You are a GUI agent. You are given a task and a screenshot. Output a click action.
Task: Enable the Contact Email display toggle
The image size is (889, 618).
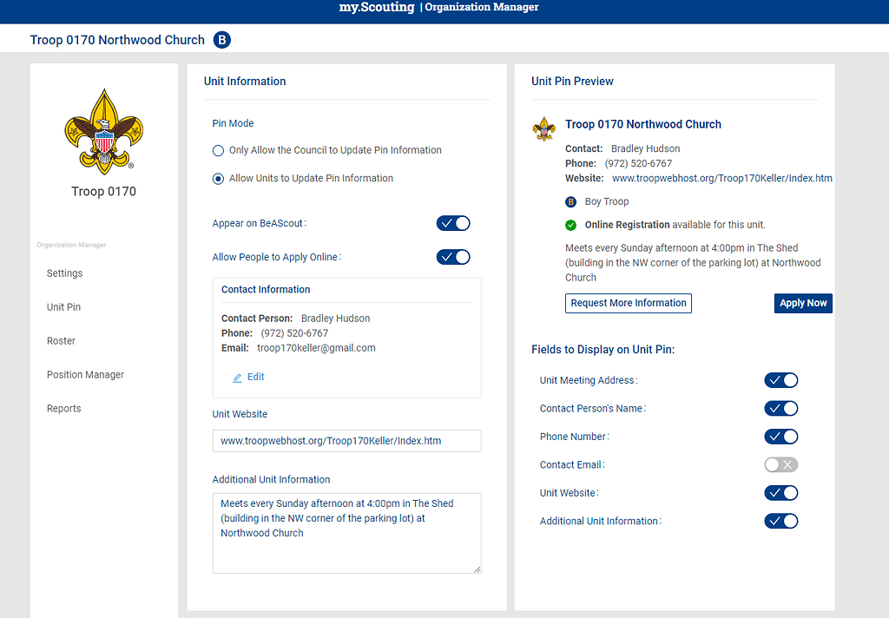pos(780,465)
